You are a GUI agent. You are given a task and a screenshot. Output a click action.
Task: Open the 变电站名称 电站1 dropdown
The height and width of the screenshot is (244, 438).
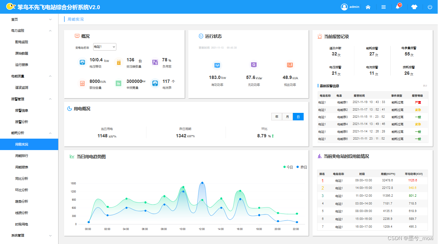(105, 47)
